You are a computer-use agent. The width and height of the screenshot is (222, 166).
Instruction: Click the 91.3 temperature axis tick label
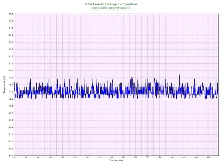(11, 28)
